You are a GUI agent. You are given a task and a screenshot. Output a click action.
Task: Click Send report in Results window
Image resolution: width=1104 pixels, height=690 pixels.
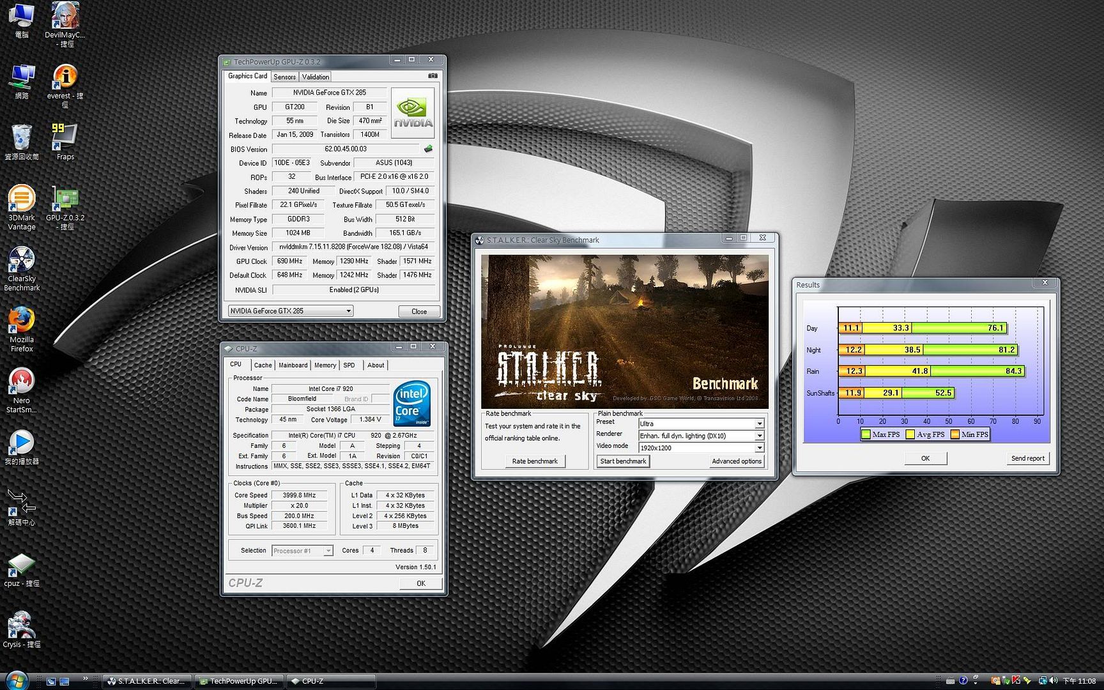(1027, 458)
